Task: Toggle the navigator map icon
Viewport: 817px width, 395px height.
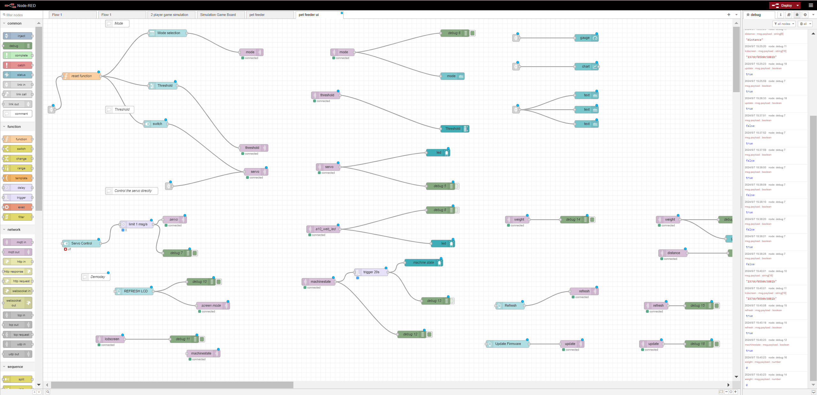Action: 721,392
